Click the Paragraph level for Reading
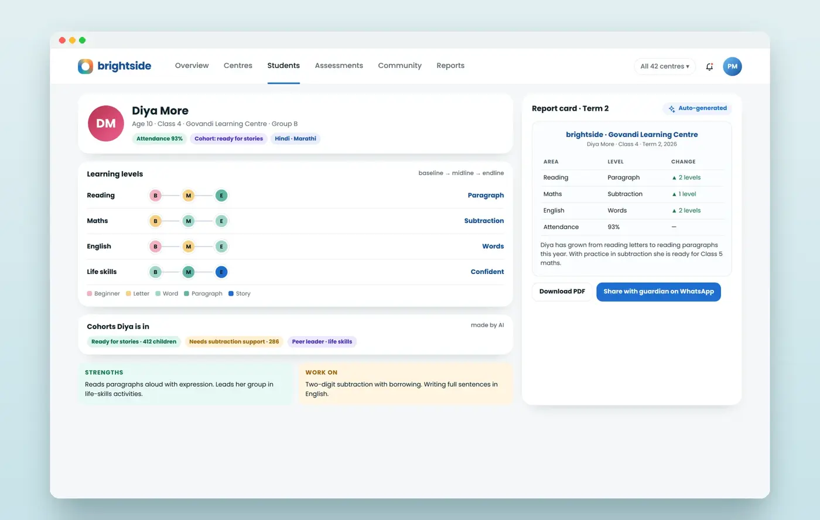820x520 pixels. click(486, 196)
